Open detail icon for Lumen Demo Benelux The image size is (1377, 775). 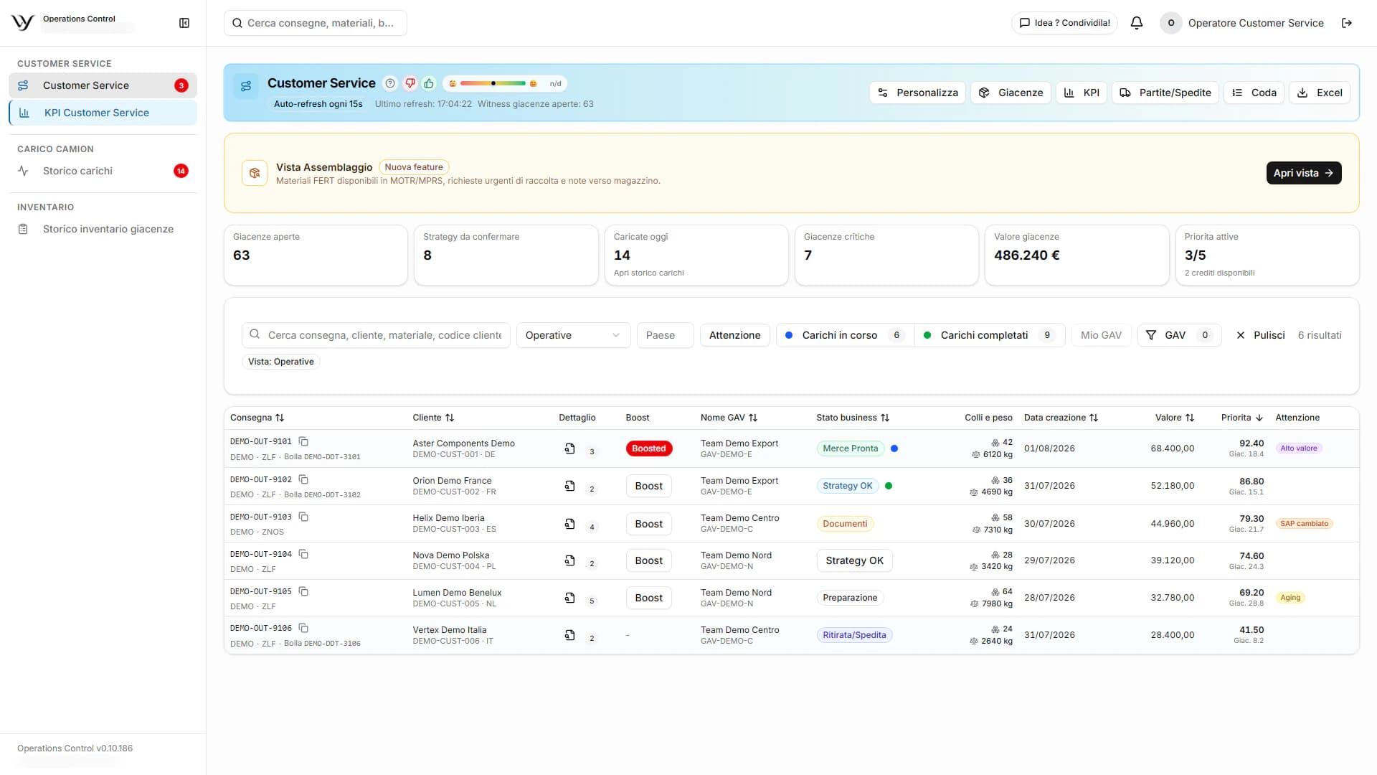tap(569, 598)
